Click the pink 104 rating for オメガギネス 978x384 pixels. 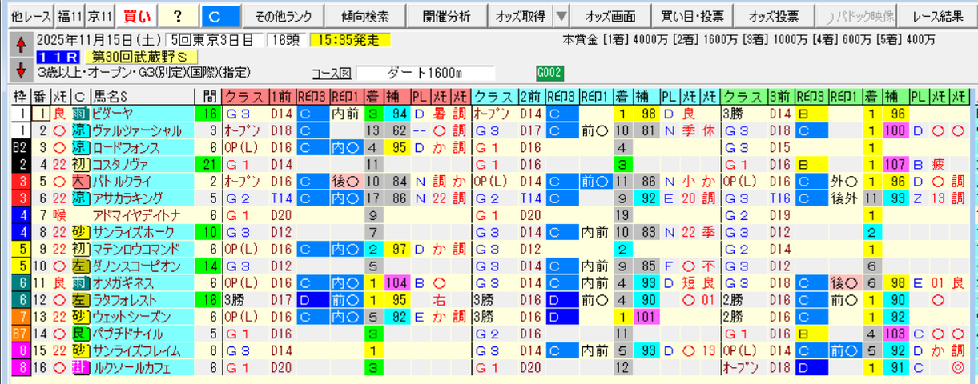point(397,282)
